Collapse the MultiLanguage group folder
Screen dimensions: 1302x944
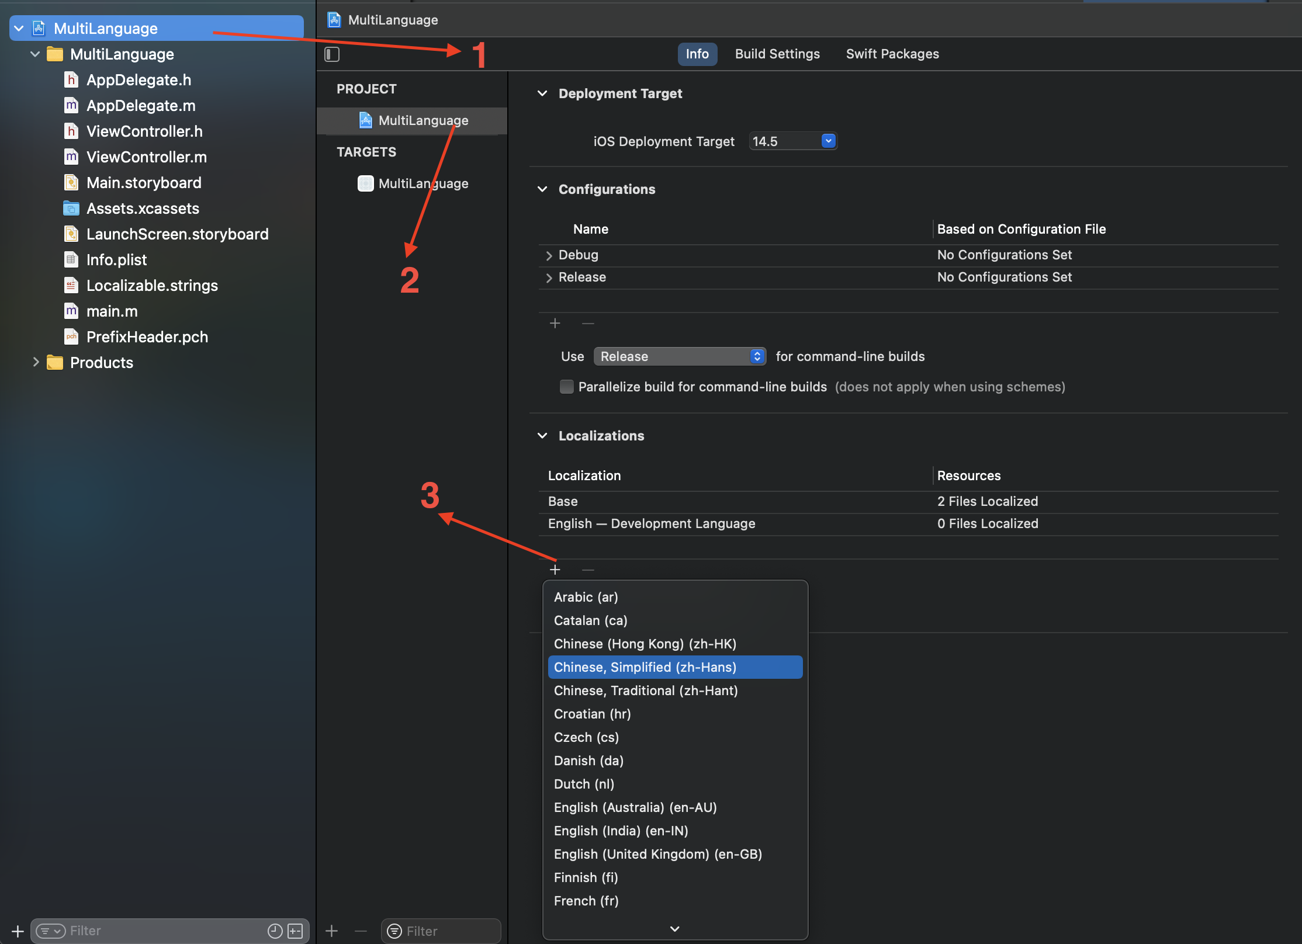coord(35,54)
